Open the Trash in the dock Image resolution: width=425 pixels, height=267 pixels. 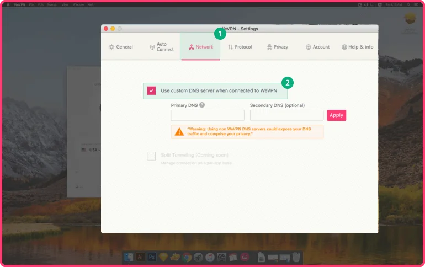pyautogui.click(x=296, y=258)
